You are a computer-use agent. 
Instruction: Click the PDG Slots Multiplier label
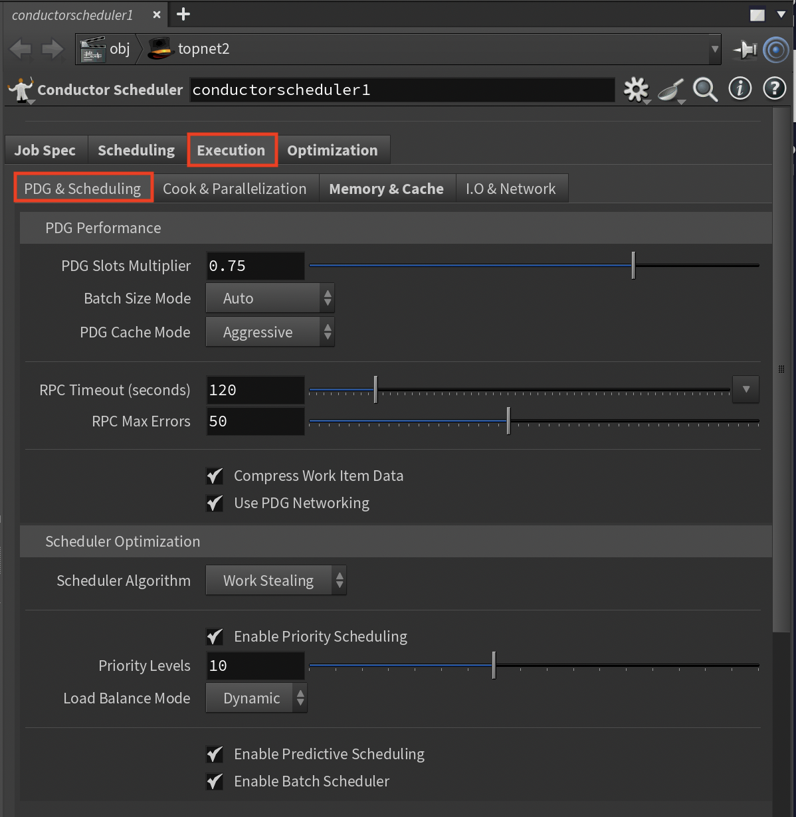pos(126,266)
